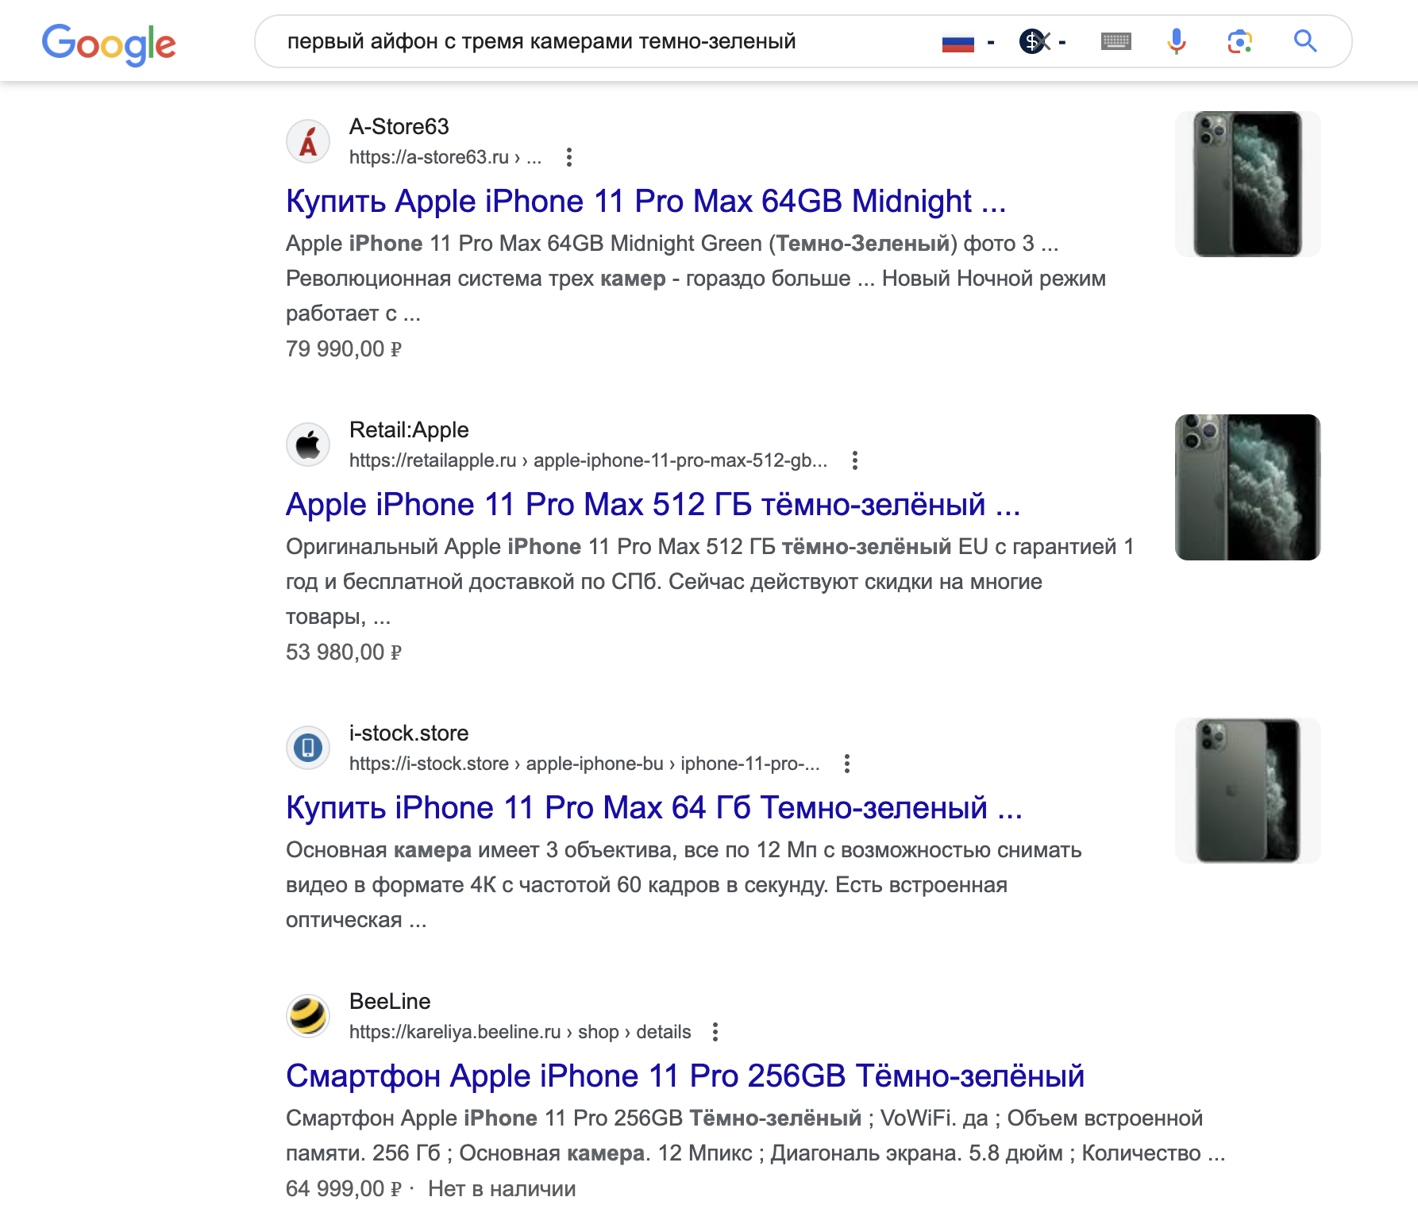This screenshot has height=1224, width=1418.
Task: Open the kareliya.beeline.ru URL breadcrumb
Action: [520, 1032]
